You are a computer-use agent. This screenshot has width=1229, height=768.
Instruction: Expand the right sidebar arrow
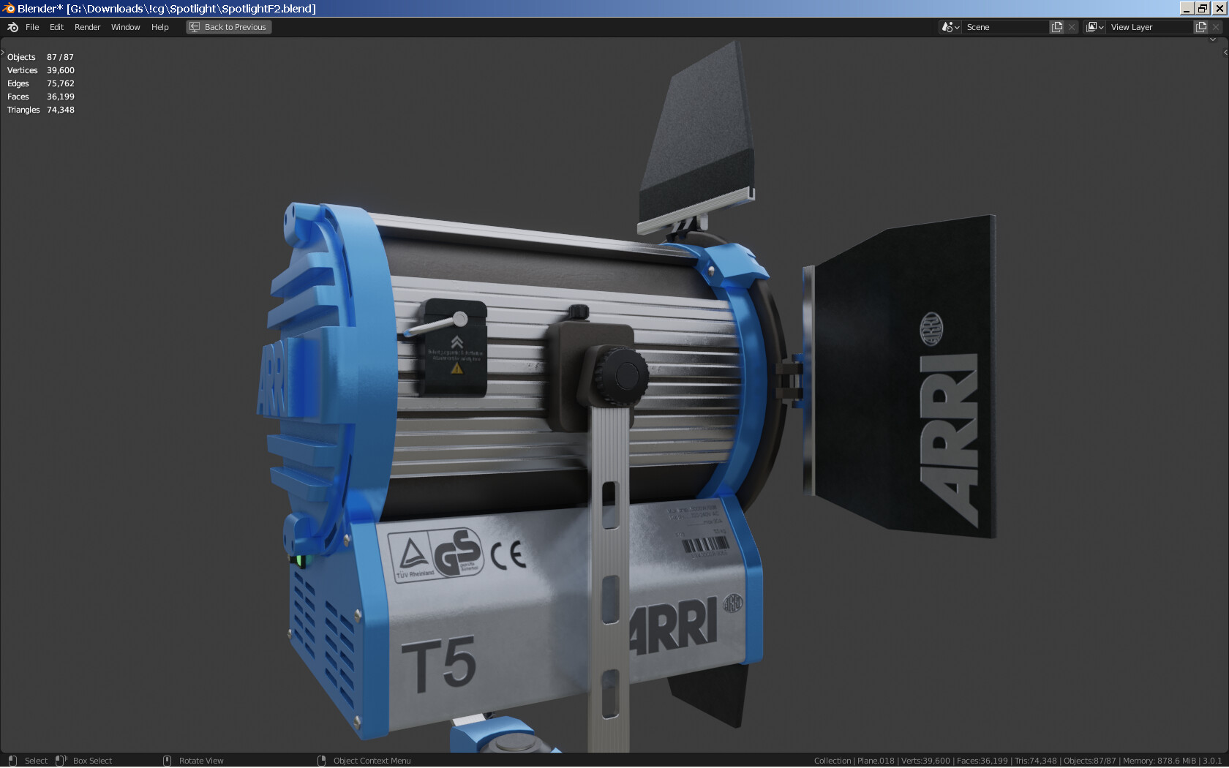(x=1225, y=53)
